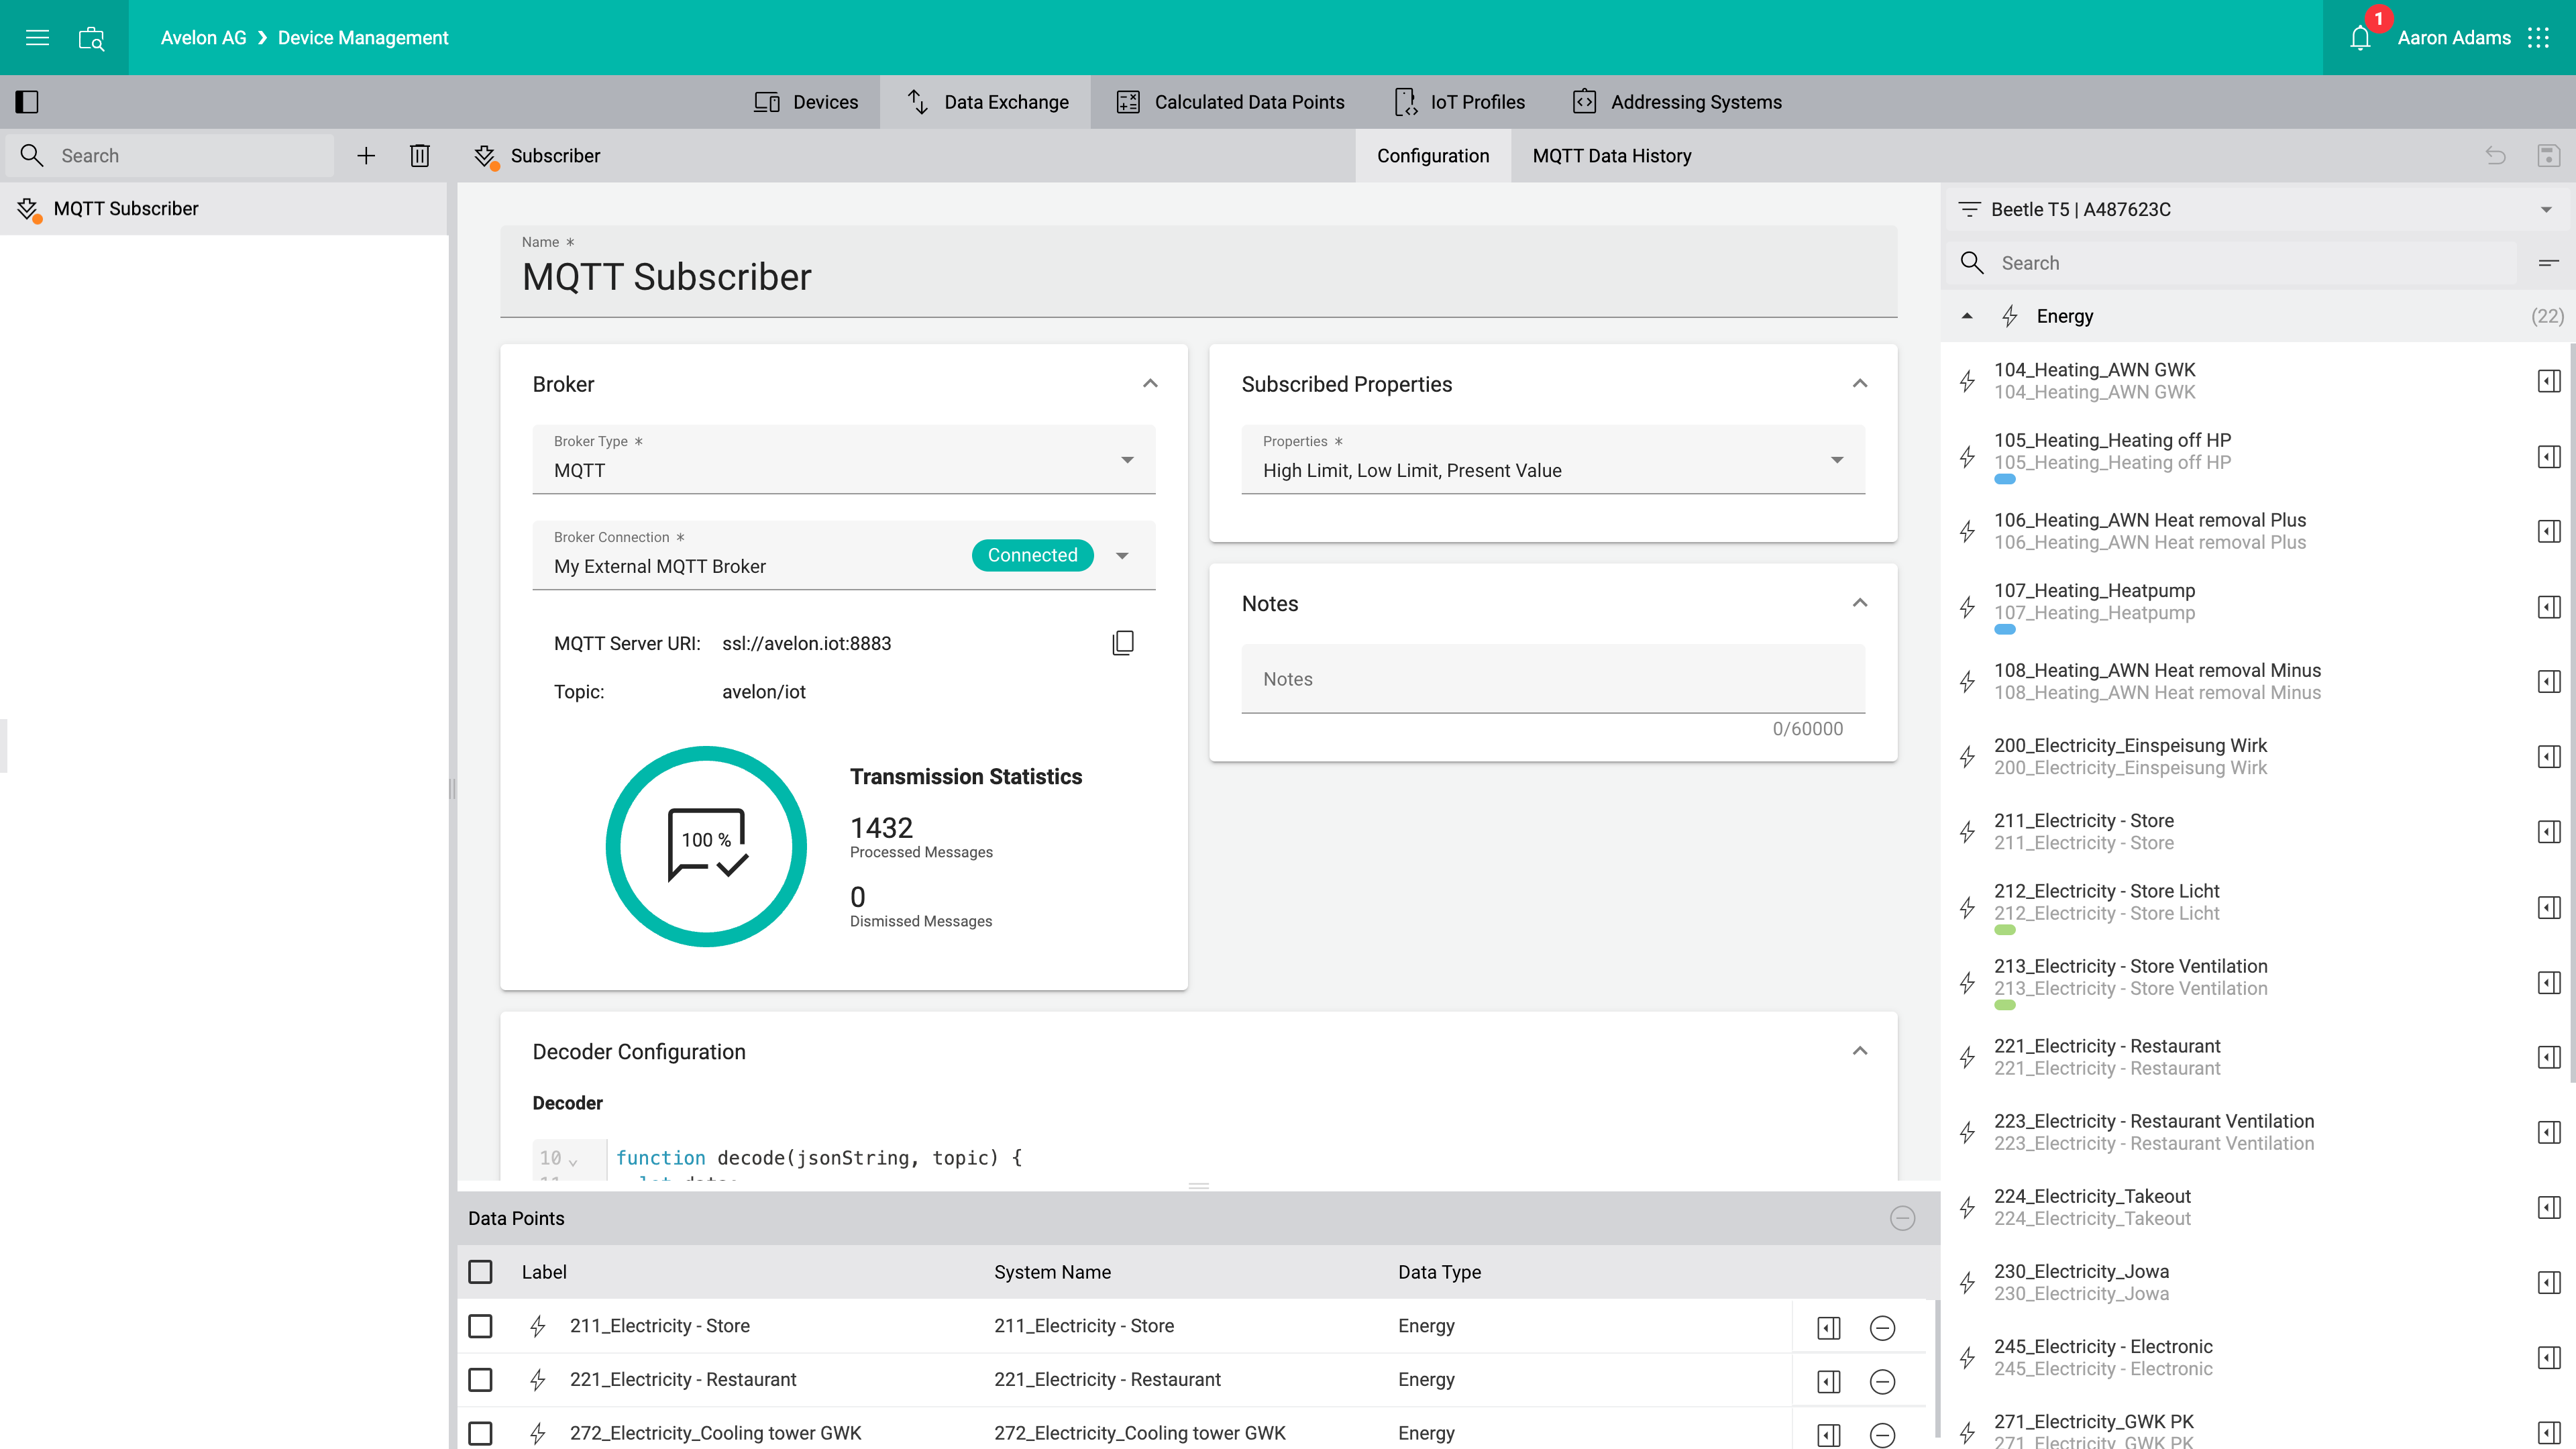Add 107_Heating_Heatpump via panel arrow icon

(2549, 607)
